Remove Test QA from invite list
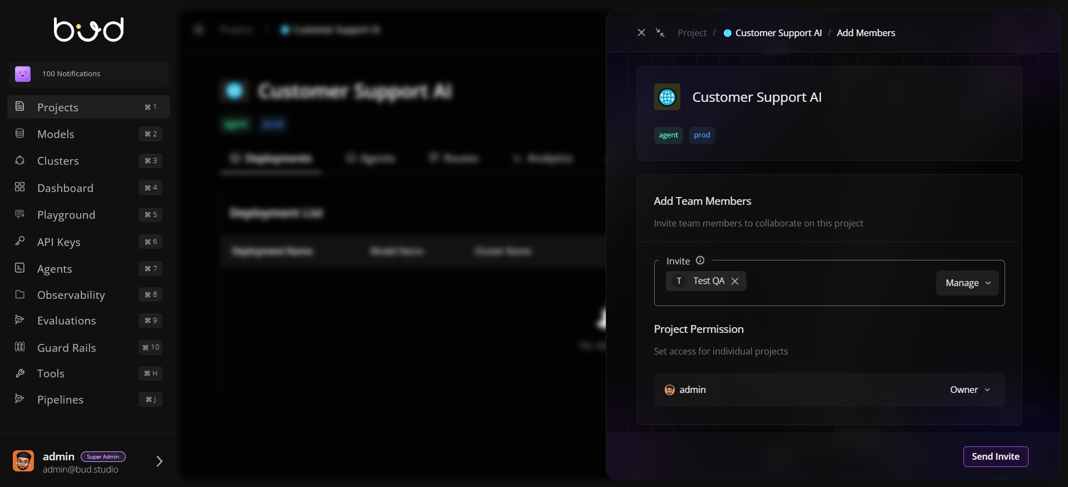The image size is (1068, 487). pos(735,281)
